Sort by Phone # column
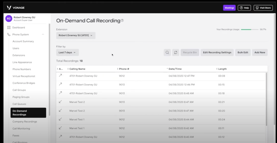 (x=123, y=69)
